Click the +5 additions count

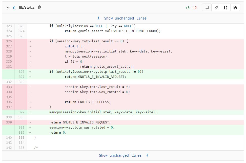pyautogui.click(x=187, y=8)
